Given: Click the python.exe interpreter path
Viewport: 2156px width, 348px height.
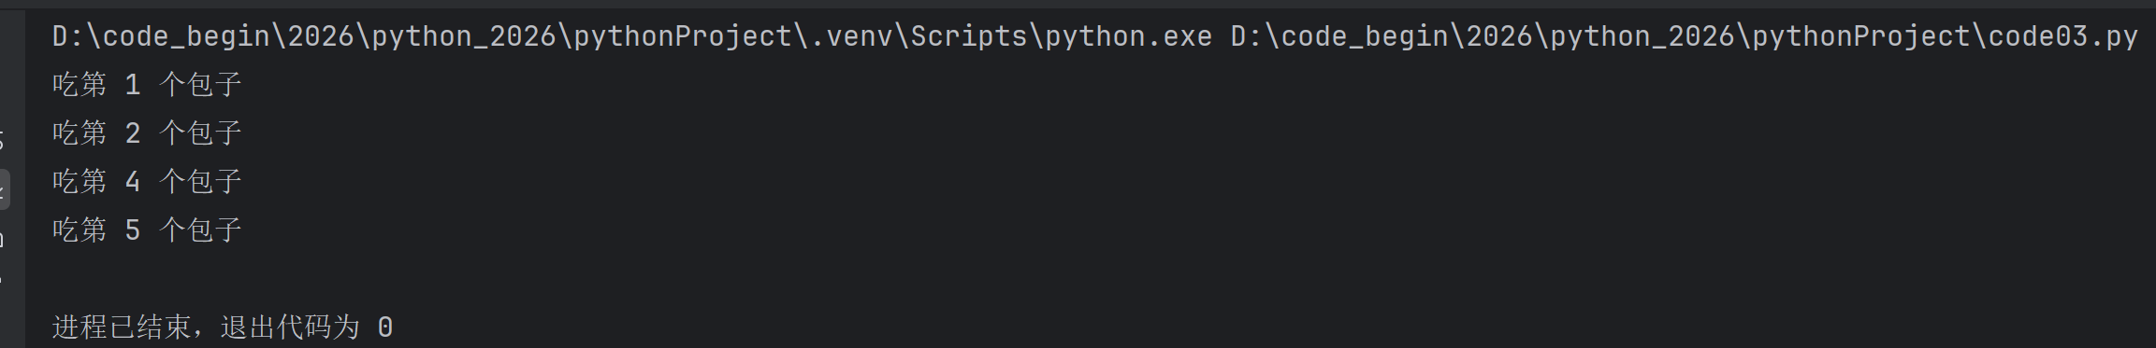Looking at the screenshot, I should click(x=632, y=36).
